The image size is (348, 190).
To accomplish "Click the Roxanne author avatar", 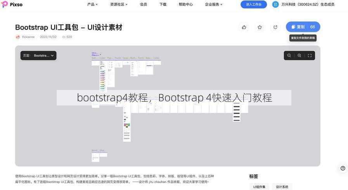I will pos(18,37).
